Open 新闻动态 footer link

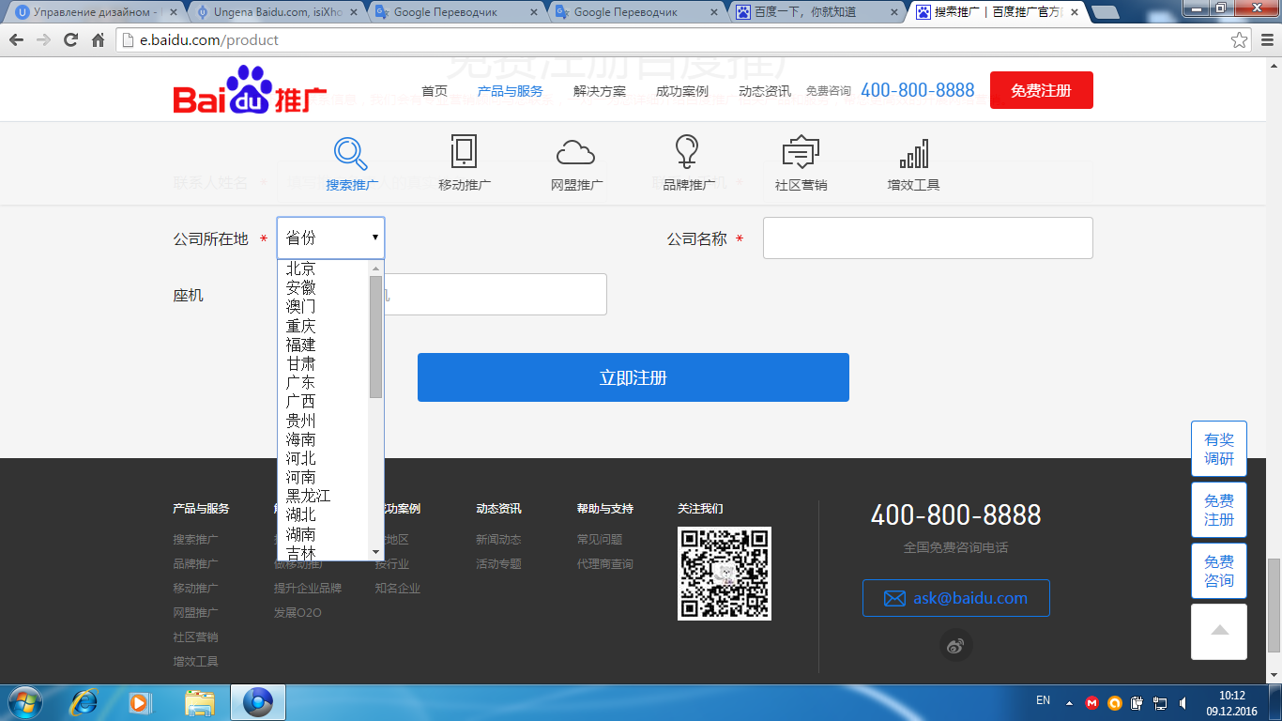coord(498,540)
